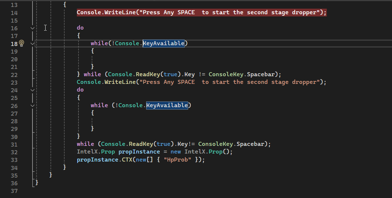Collapse the do block at line 24
Viewport: 392px width, 198px height.
tap(32, 90)
